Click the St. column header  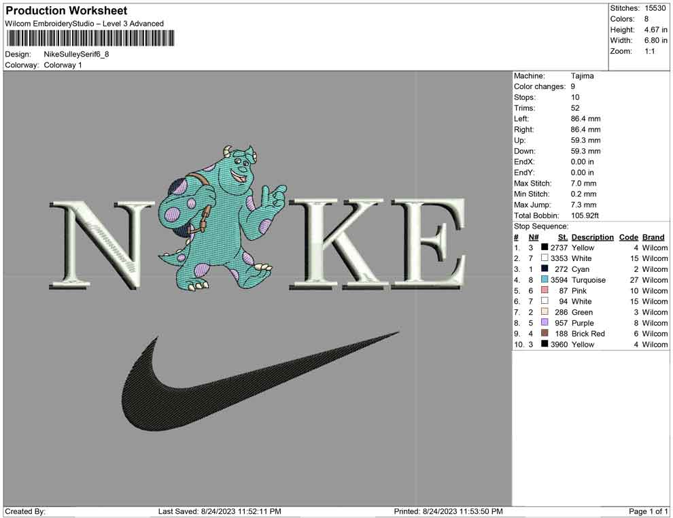click(x=563, y=237)
